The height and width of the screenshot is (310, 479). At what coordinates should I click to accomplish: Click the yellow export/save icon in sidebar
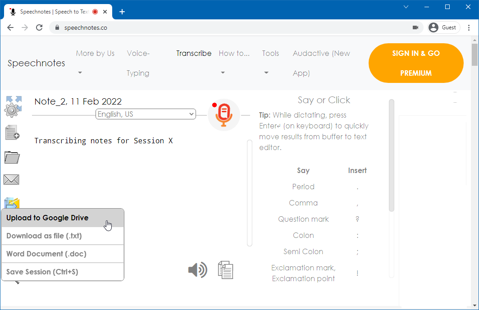click(13, 203)
